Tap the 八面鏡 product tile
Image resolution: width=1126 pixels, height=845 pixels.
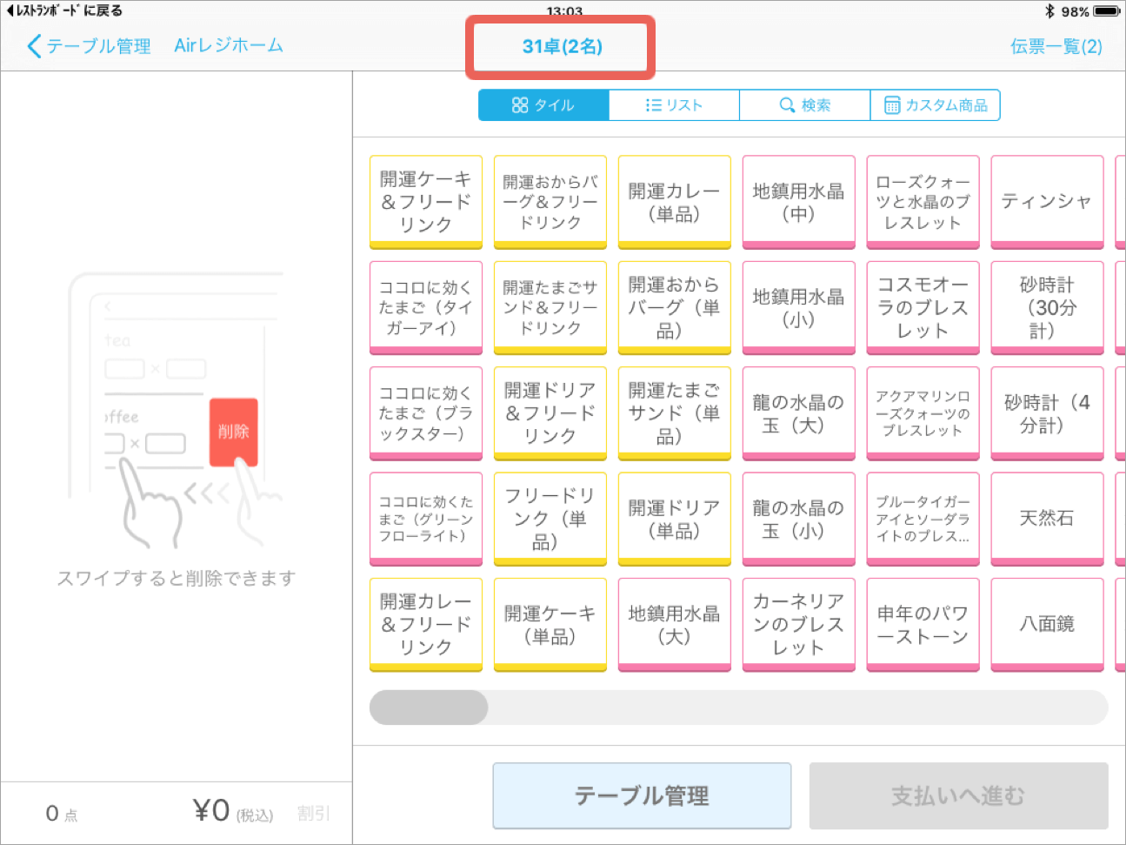[x=1047, y=624]
